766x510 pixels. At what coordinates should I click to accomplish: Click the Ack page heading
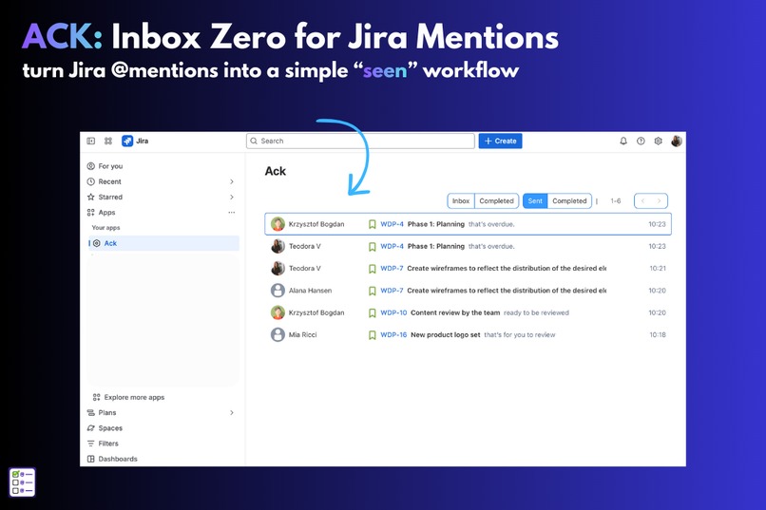click(x=276, y=171)
